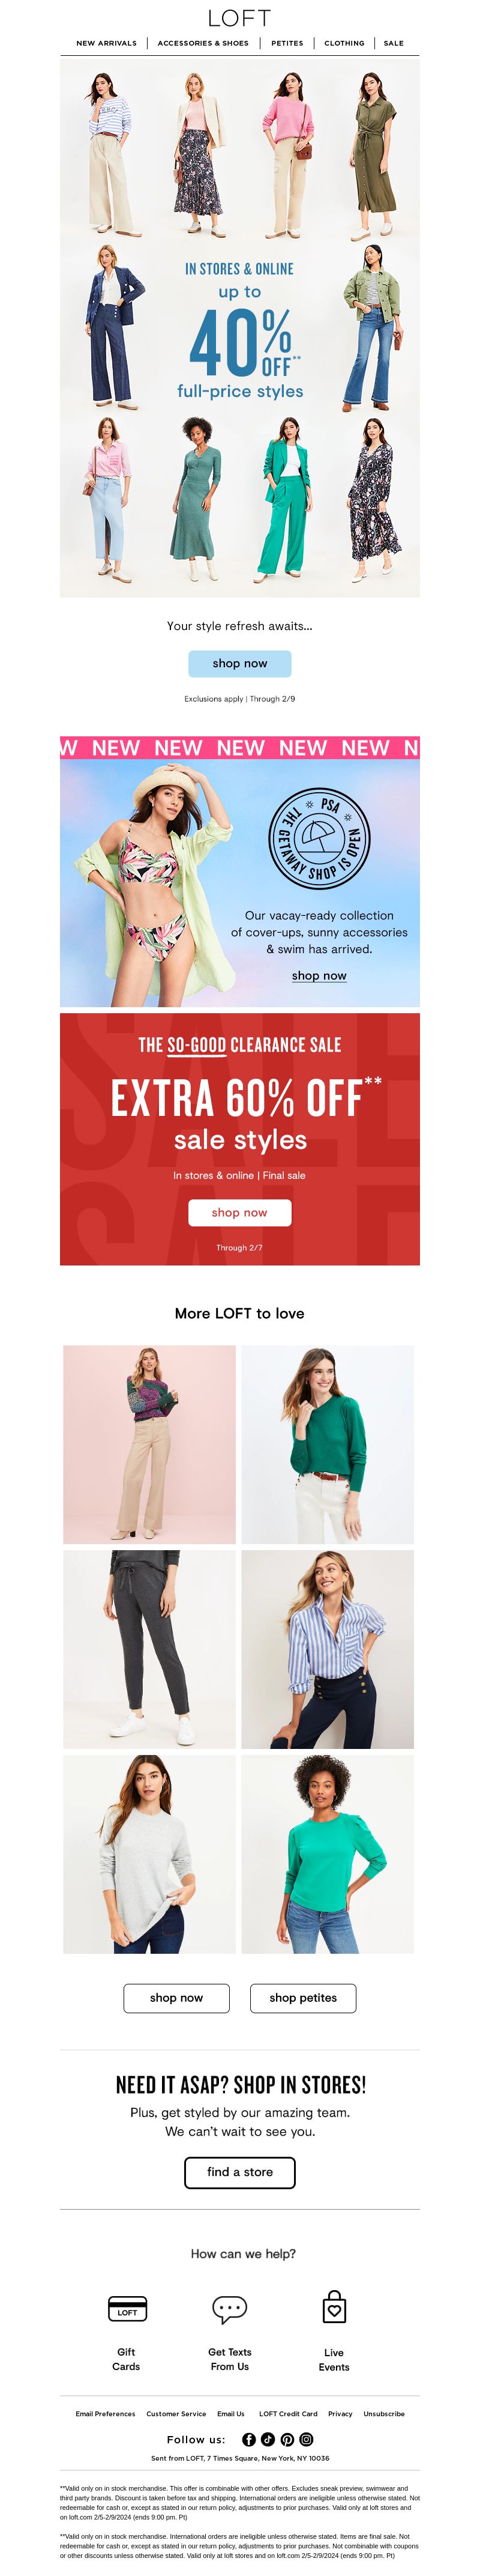Viewport: 480px width, 2576px height.
Task: Click the Live Events shopping bag icon
Action: (x=334, y=2307)
